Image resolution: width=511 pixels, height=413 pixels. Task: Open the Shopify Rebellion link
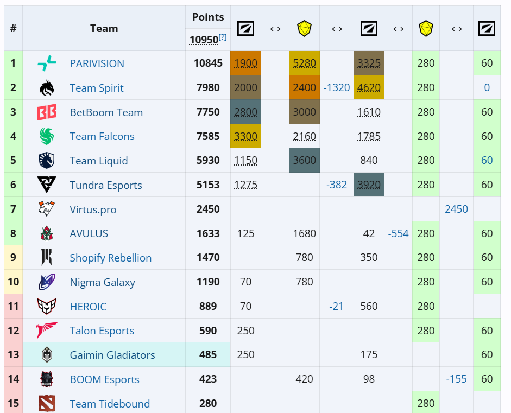pyautogui.click(x=110, y=258)
